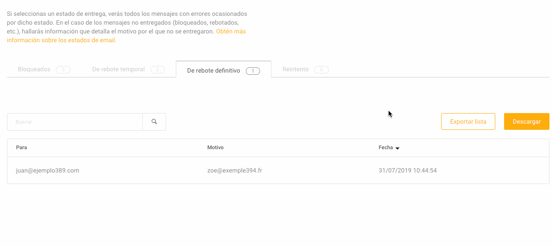
Task: Click the orange Descargar button
Action: pos(527,121)
